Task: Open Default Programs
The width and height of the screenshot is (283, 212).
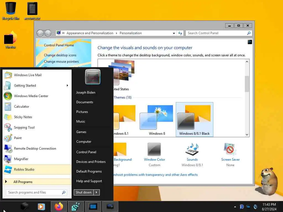Action: [89, 171]
